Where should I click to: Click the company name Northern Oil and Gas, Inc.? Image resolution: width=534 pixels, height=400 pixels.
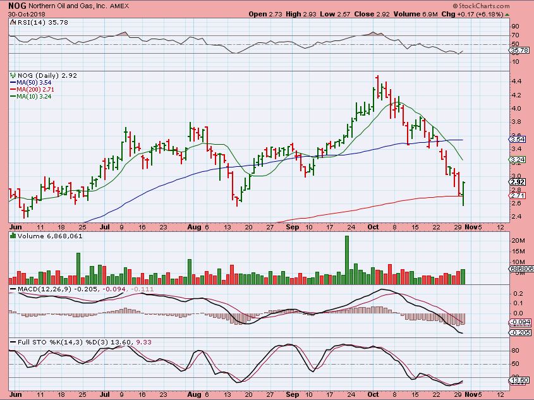tap(67, 6)
